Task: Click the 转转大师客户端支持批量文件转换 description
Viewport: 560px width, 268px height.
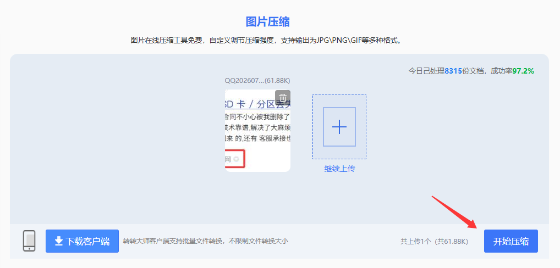Action: pos(205,241)
